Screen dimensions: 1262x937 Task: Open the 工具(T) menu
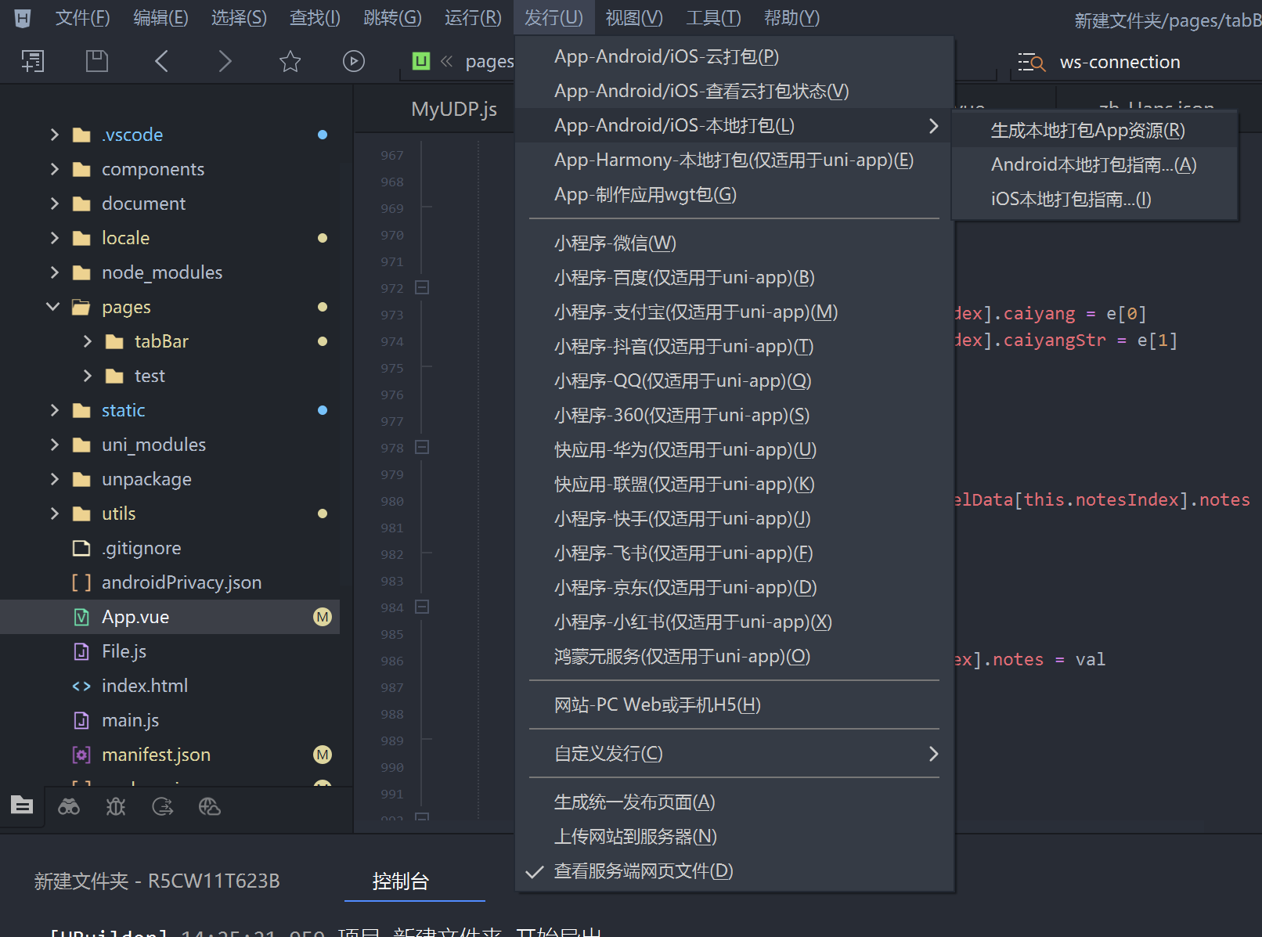coord(713,18)
